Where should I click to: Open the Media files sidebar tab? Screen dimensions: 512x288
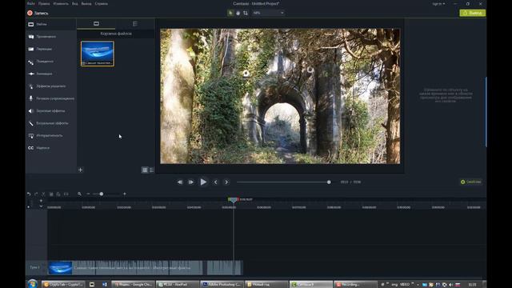pyautogui.click(x=51, y=24)
